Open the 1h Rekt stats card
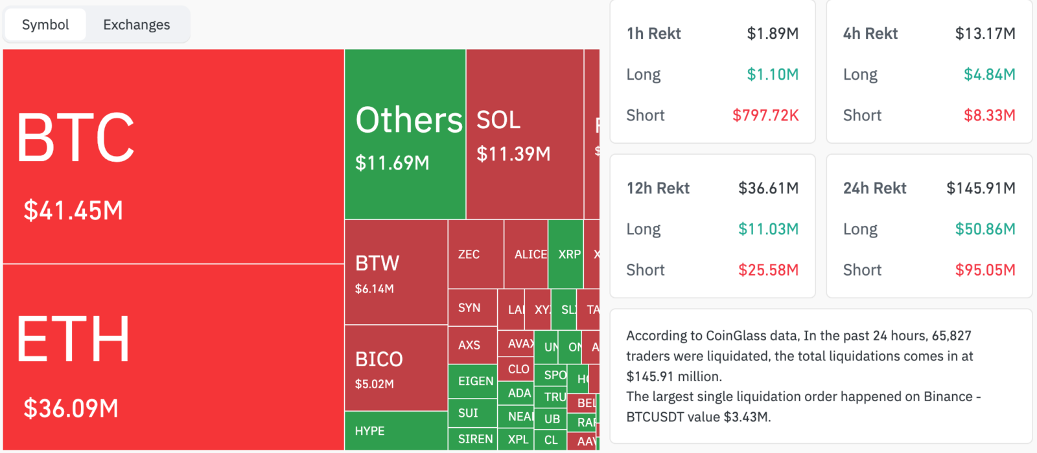The image size is (1037, 453). tap(712, 72)
